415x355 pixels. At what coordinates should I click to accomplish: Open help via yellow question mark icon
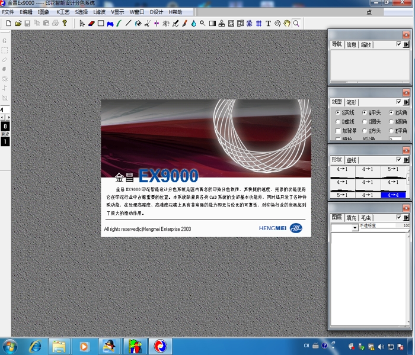(65, 23)
